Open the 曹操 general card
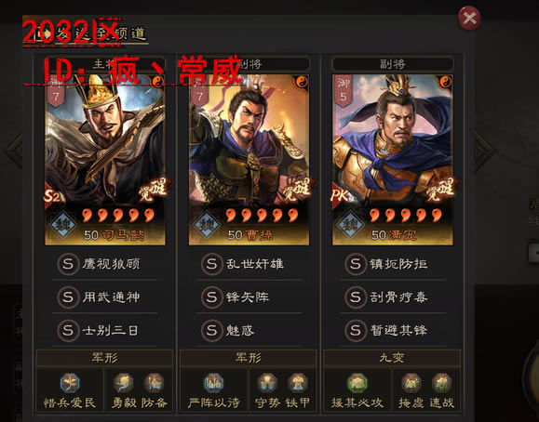This screenshot has height=422, width=539. (249, 160)
